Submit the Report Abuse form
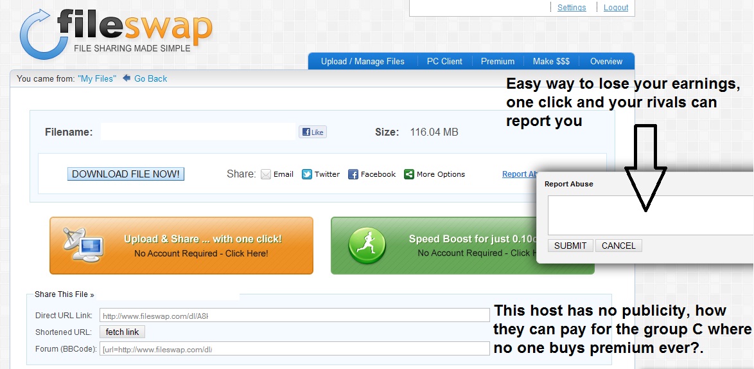 (570, 246)
